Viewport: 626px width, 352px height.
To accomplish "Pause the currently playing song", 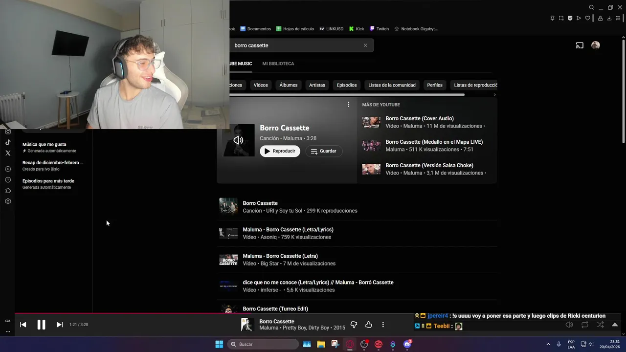I will 41,325.
